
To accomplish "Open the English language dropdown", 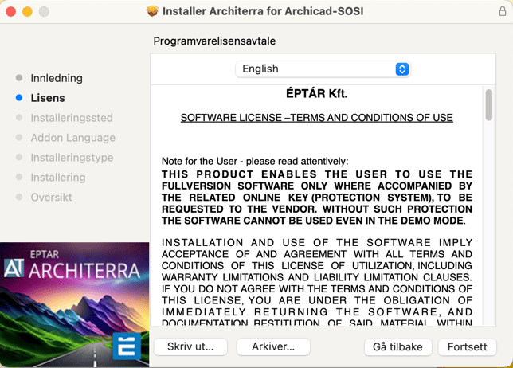I will (x=323, y=69).
